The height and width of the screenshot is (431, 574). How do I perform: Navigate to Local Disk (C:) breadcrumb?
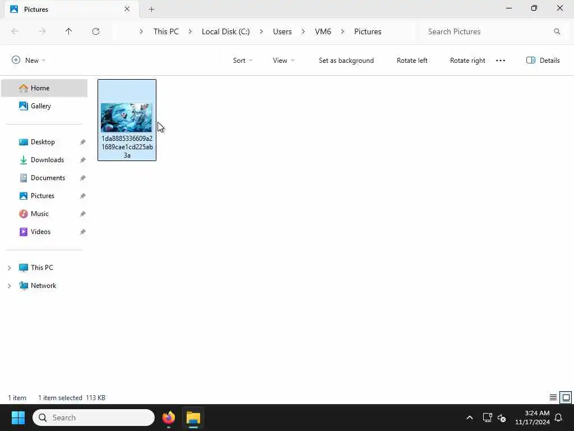pyautogui.click(x=225, y=31)
